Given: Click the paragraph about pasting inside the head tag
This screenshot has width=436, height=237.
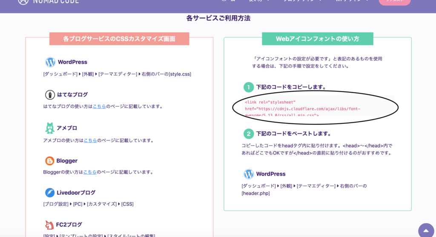Looking at the screenshot, I should point(317,149).
